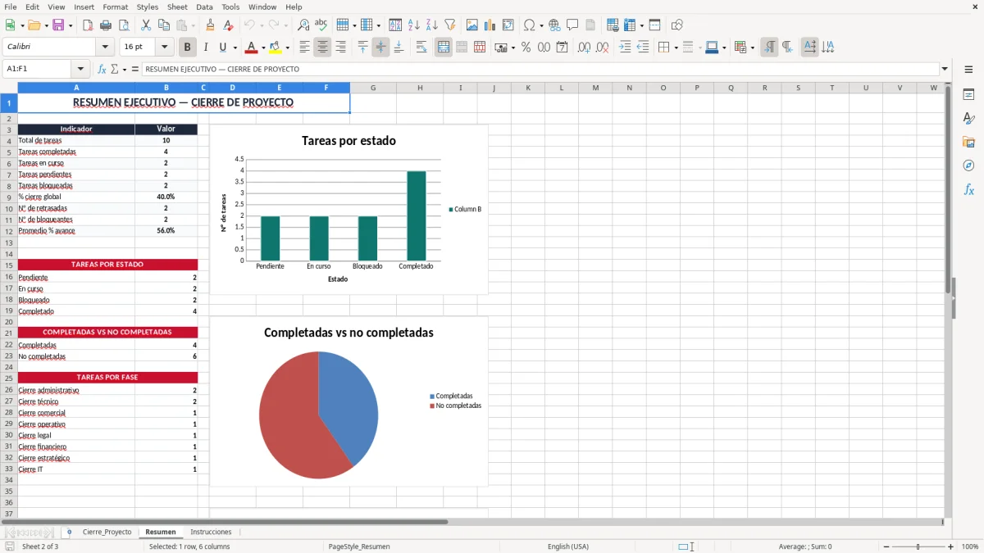
Task: Click the Insert Pivot Table icon
Action: point(508,25)
